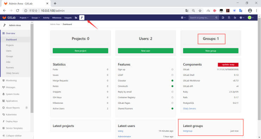Open the Administrator user link

tap(124, 137)
